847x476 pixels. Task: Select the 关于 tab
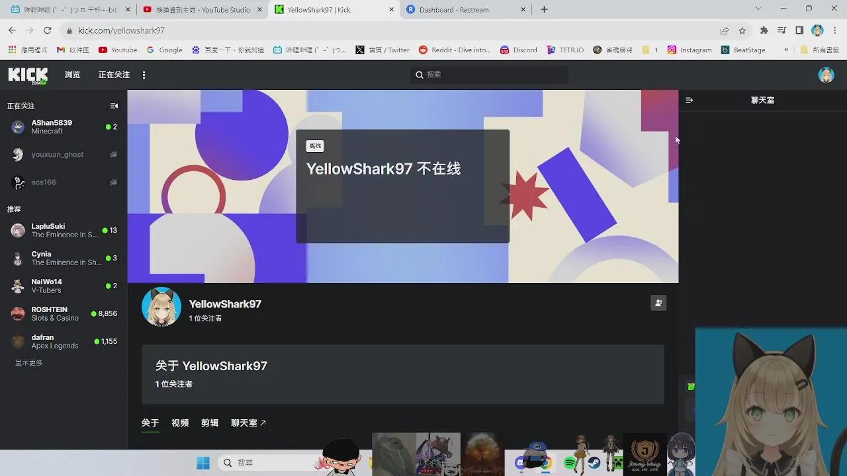point(150,423)
